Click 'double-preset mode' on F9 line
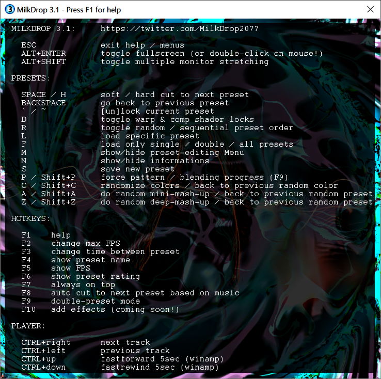Screen dimensions: 381x379 click(x=96, y=301)
